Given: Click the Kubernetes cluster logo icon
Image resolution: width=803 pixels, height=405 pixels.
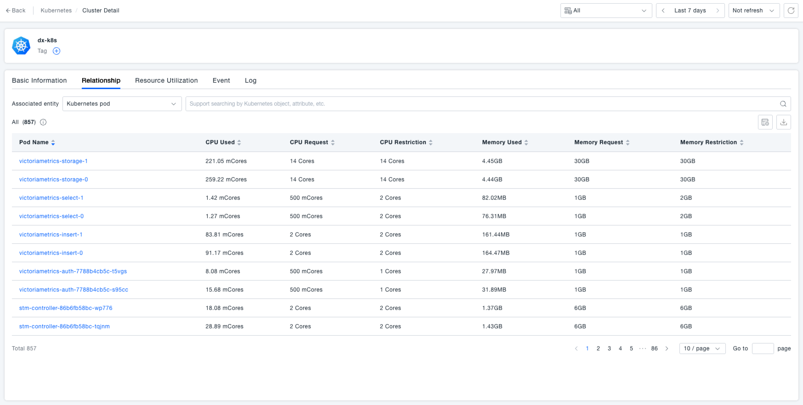Looking at the screenshot, I should click(x=21, y=46).
